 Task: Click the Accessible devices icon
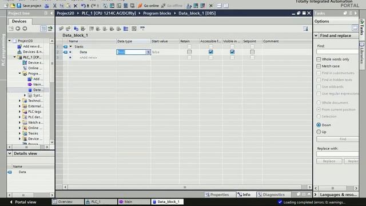click(x=189, y=6)
